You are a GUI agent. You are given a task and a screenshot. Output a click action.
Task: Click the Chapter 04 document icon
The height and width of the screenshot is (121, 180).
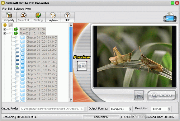(x=22, y=50)
